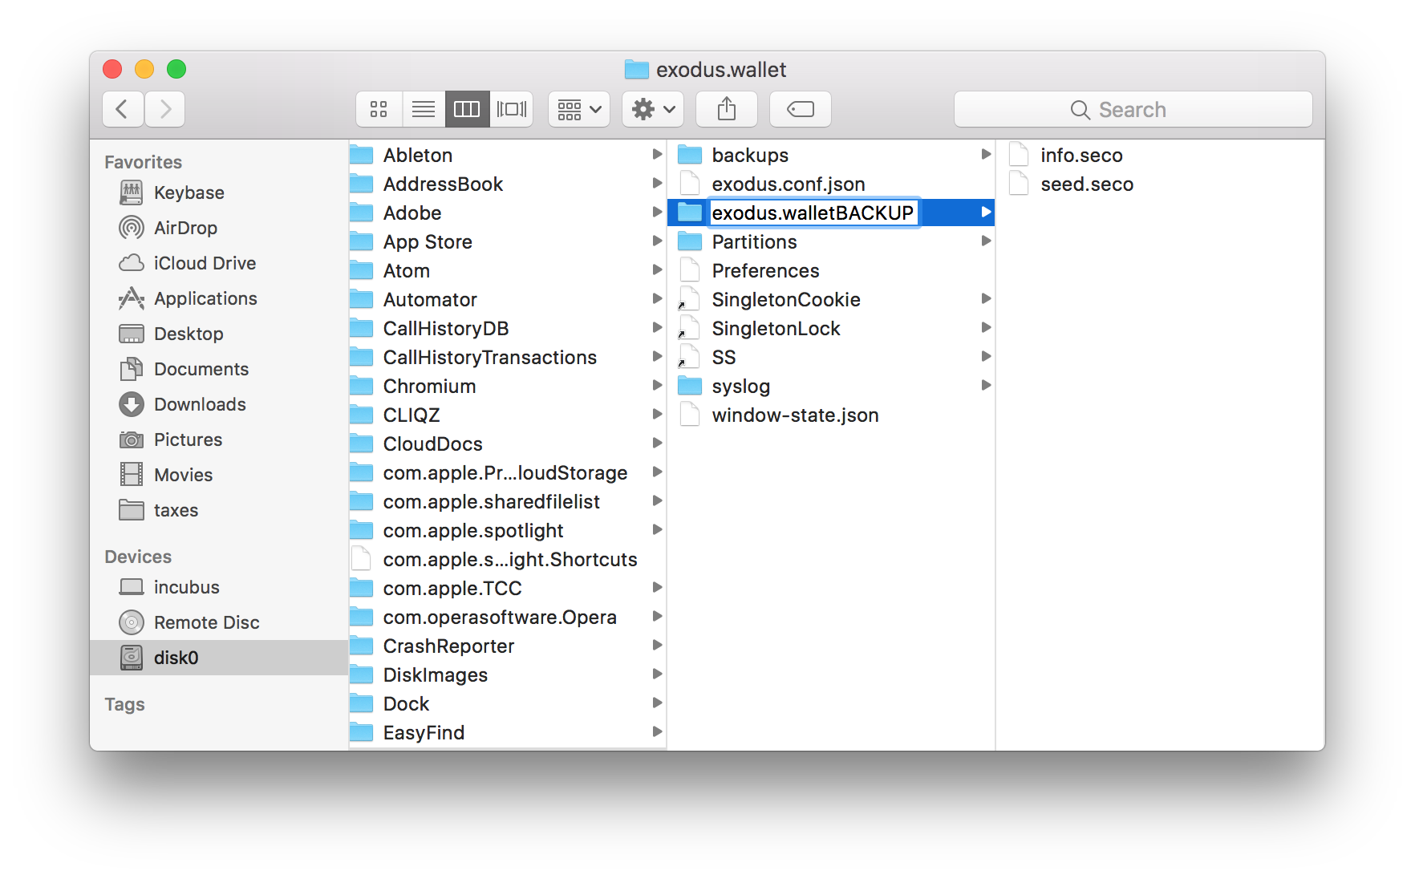This screenshot has width=1415, height=879.
Task: Go back with the left chevron button
Action: [123, 109]
